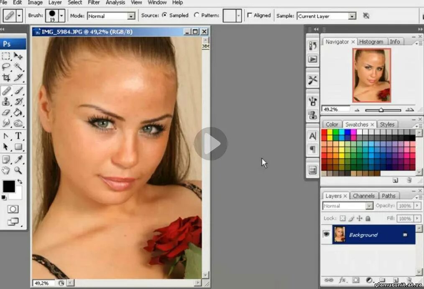The height and width of the screenshot is (289, 424).
Task: Click the Delete layer trash button
Action: click(x=409, y=280)
